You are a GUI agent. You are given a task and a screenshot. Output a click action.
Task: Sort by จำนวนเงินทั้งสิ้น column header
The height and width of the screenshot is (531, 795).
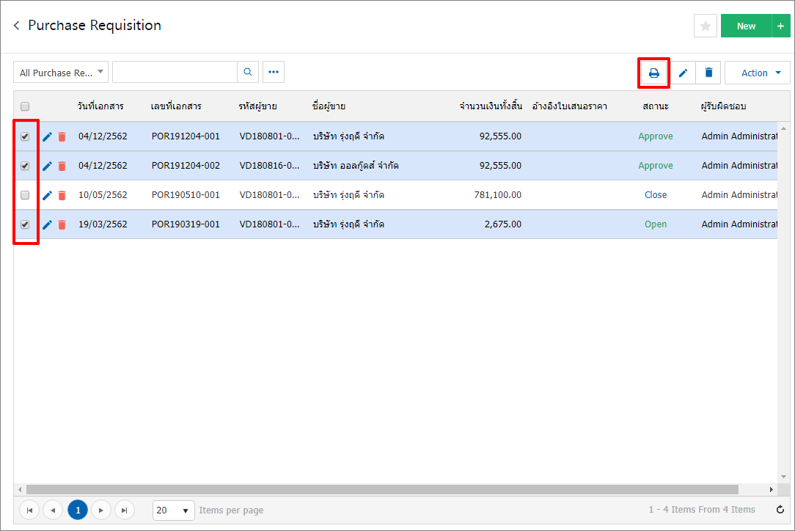point(491,106)
